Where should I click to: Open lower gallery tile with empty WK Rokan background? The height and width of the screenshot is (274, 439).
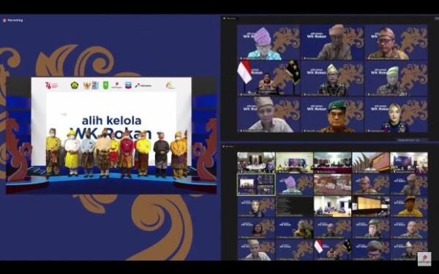tap(294, 250)
